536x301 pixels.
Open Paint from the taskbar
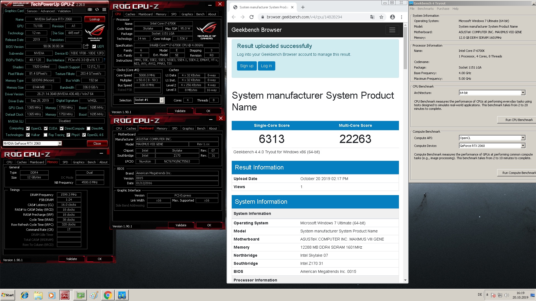click(x=94, y=295)
